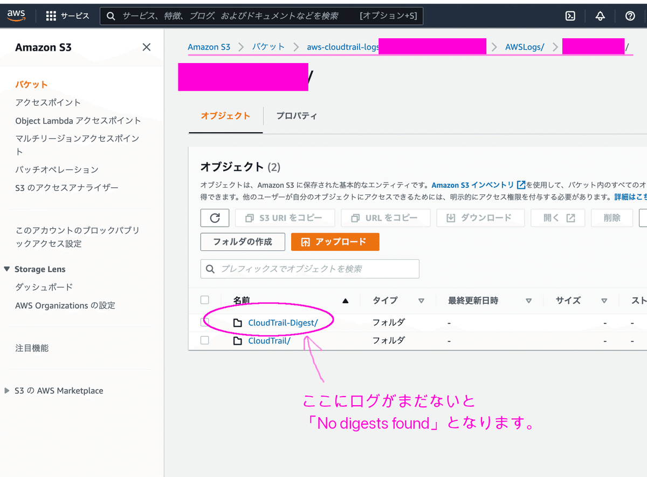Toggle the select-all objects checkbox

[x=204, y=300]
